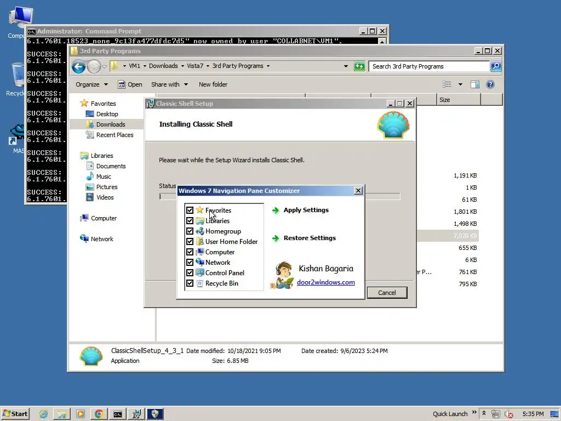Switch to Classic Shell installer taskbar button
The width and height of the screenshot is (561, 421).
click(x=136, y=414)
